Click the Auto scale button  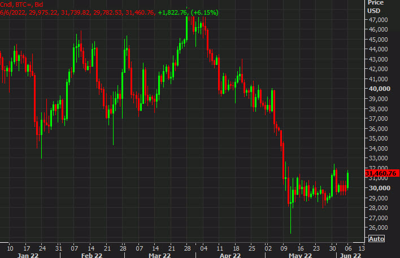(376, 238)
